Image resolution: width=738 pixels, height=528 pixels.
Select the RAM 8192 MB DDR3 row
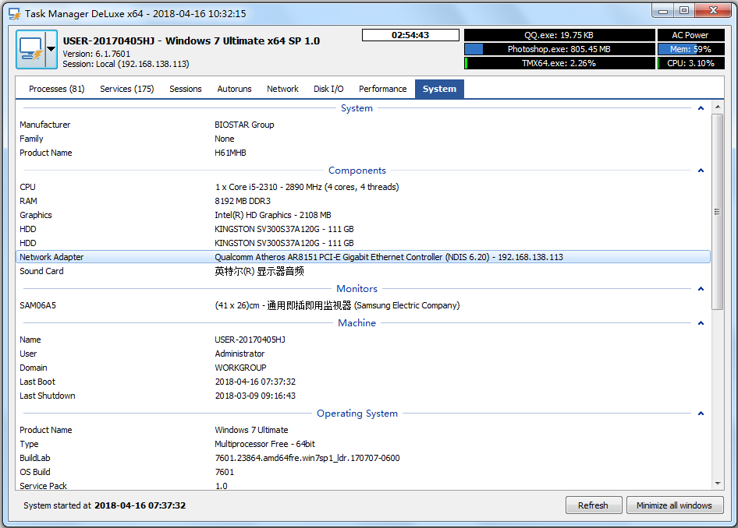[x=363, y=201]
